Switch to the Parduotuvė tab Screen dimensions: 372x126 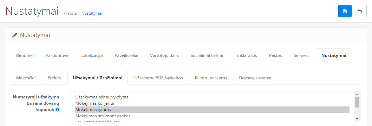click(57, 55)
